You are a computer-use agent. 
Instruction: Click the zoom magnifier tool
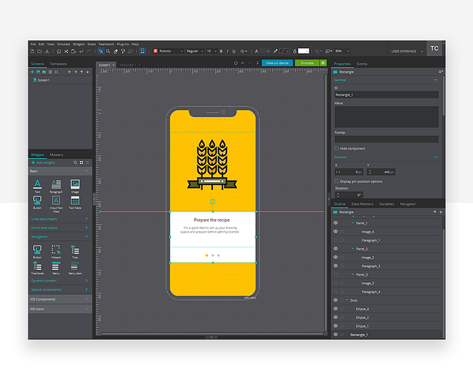pos(108,51)
